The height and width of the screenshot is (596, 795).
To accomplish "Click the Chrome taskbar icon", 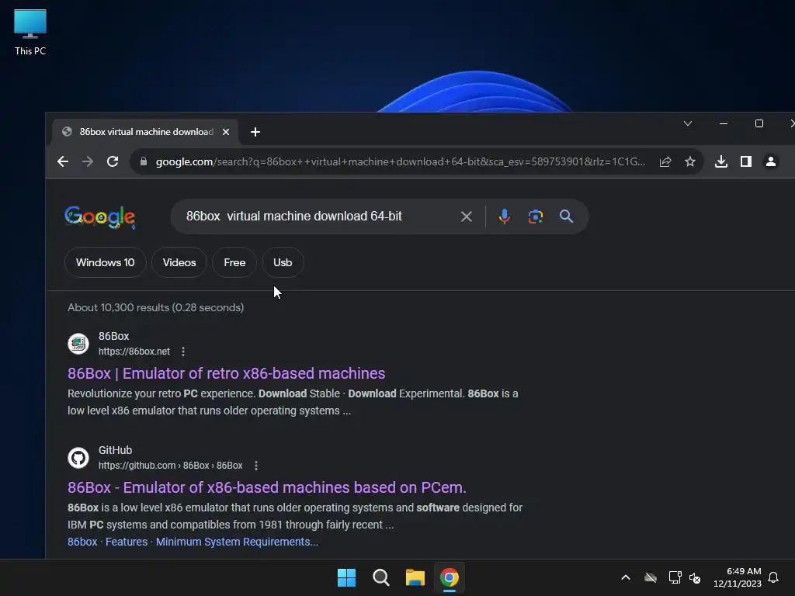I will (x=450, y=577).
